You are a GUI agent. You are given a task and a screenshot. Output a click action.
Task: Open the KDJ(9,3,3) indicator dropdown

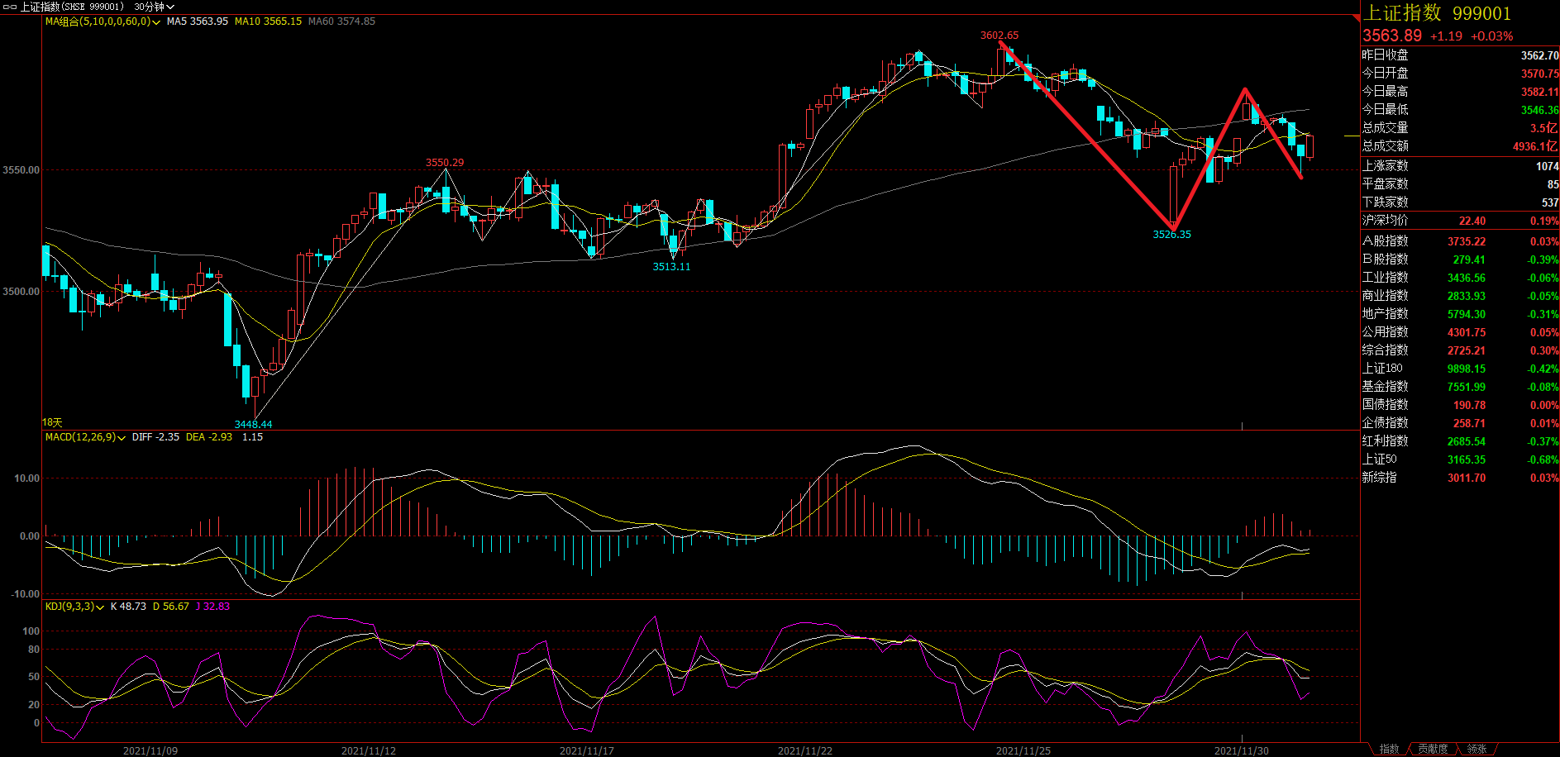tap(100, 607)
